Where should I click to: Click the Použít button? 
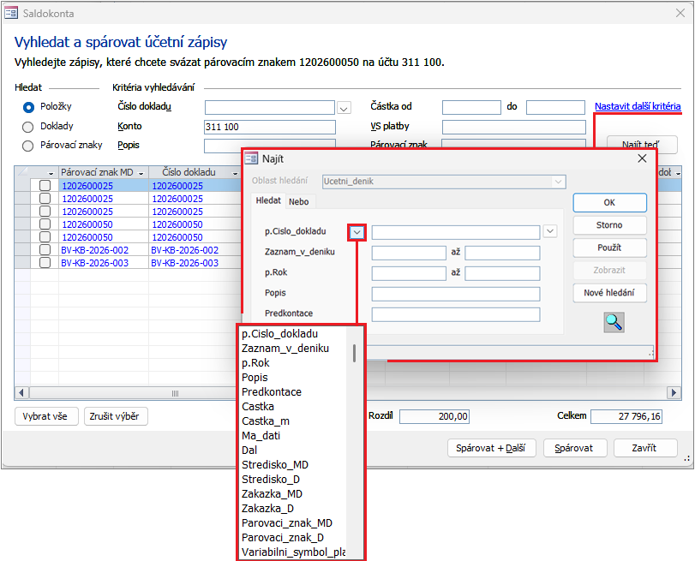click(609, 248)
